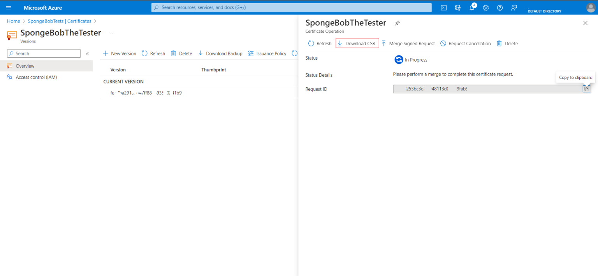
Task: Pin the SpongeBobTheTester operation panel
Action: tap(397, 23)
